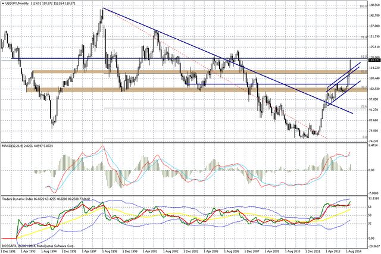Click the 1 Dec 2011 date label
Viewport: 381px width, 254px height.
(x=313, y=251)
